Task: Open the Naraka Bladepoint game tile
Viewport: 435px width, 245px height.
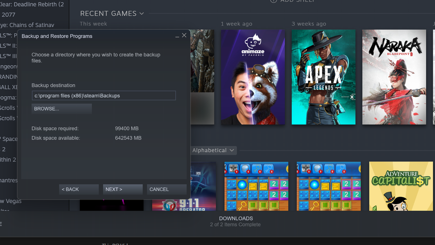Action: [x=394, y=77]
